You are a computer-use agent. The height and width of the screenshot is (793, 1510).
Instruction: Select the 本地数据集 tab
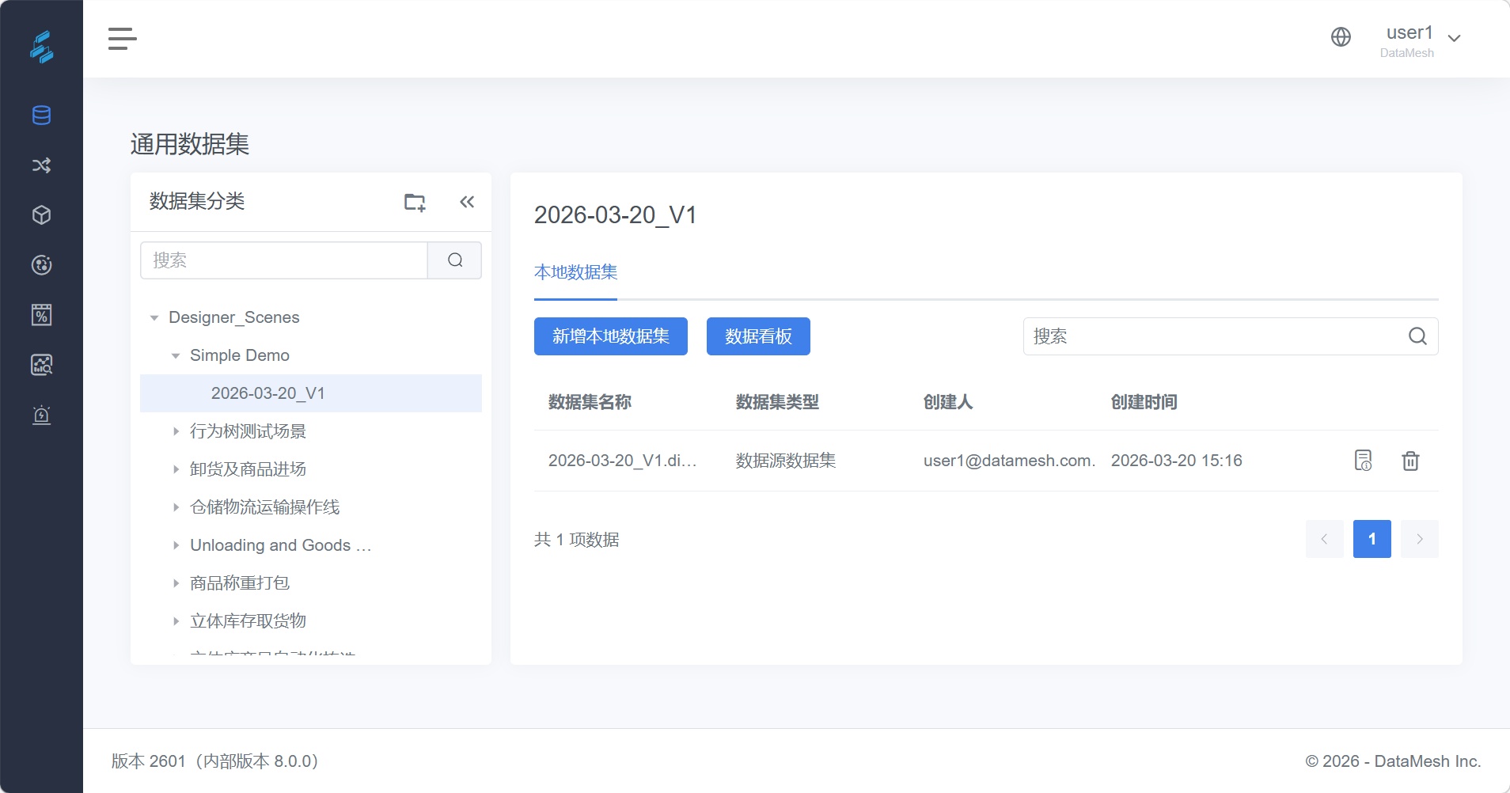point(575,272)
